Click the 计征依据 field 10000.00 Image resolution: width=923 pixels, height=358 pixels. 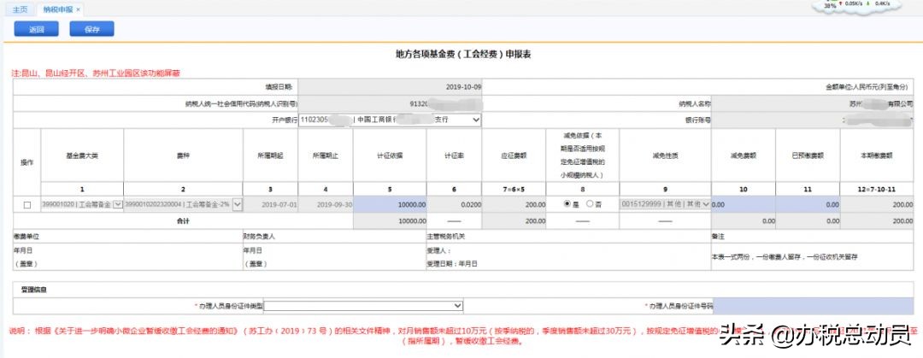(x=389, y=204)
